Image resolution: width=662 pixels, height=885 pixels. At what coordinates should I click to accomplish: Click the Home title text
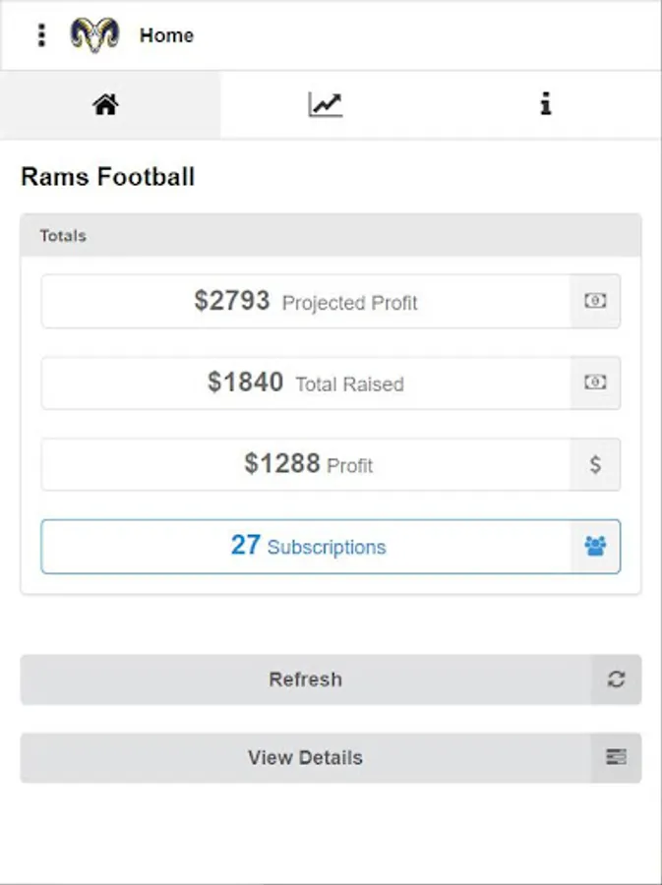166,35
